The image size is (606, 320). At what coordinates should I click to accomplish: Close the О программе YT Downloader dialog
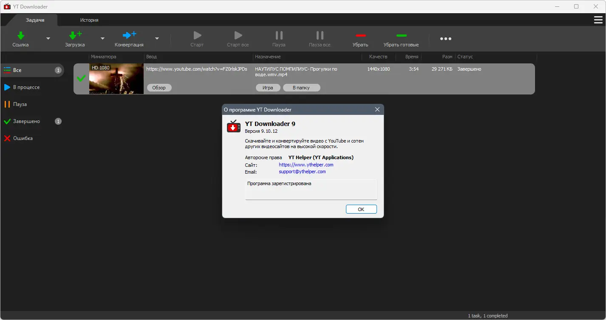tap(377, 110)
